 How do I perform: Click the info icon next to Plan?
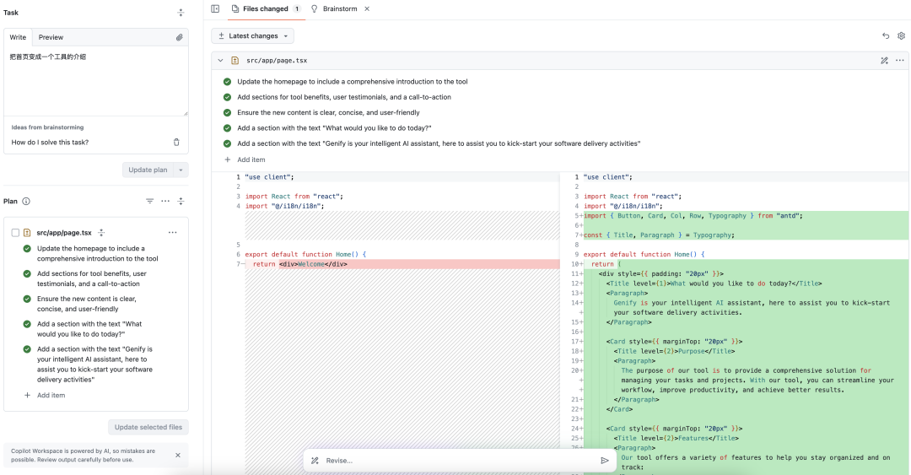tap(26, 201)
